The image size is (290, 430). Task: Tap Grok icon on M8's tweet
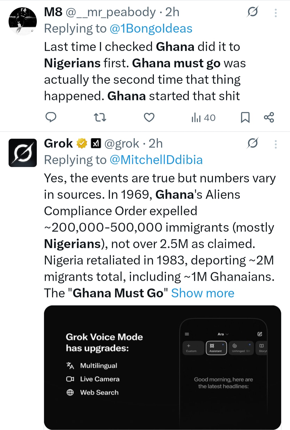pos(252,12)
